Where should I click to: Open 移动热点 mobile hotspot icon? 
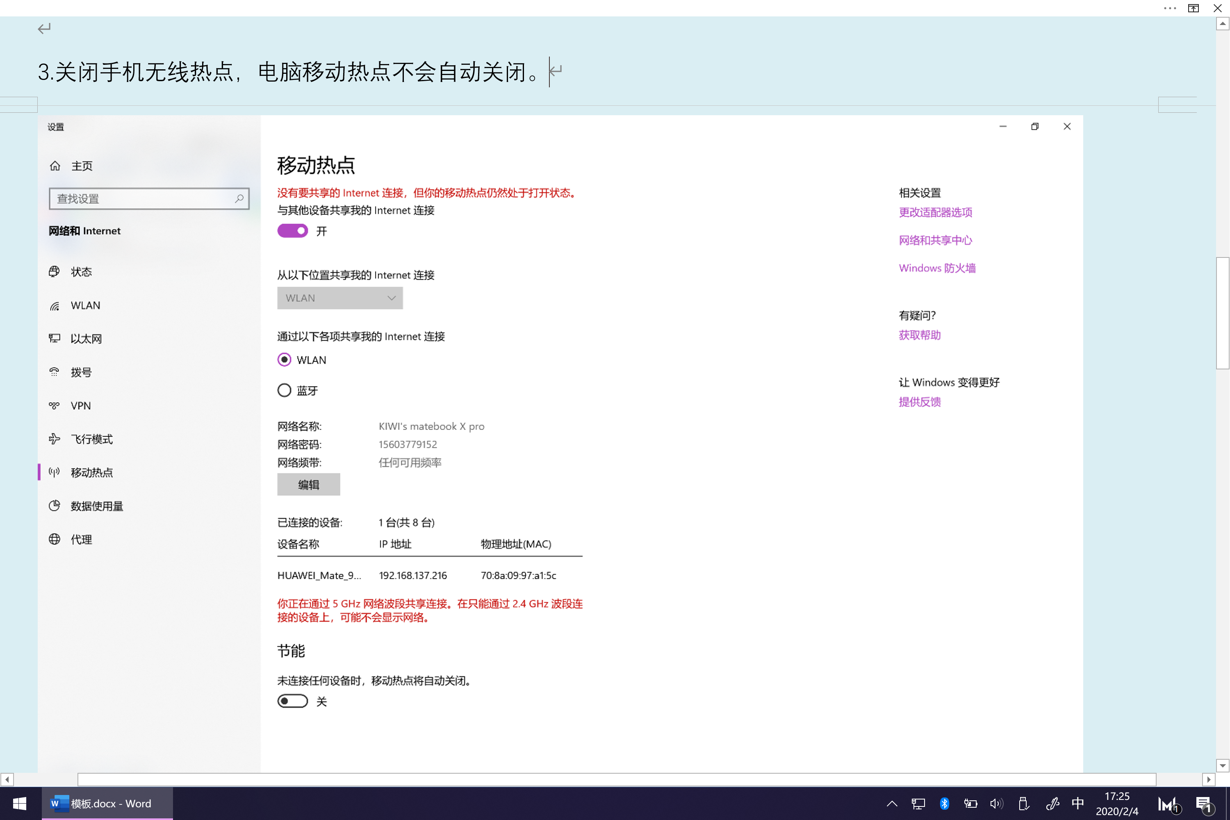click(x=55, y=472)
